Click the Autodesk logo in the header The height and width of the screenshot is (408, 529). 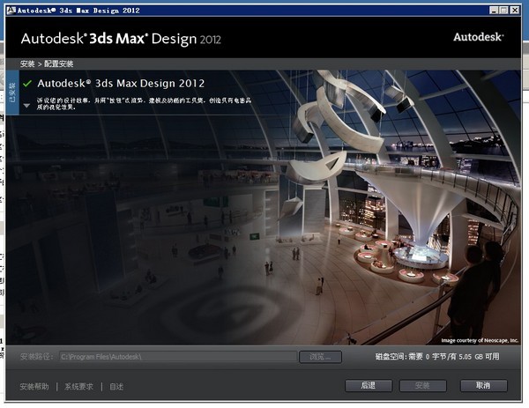click(478, 38)
